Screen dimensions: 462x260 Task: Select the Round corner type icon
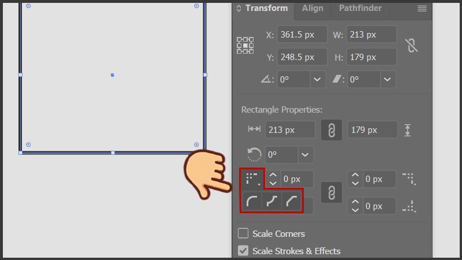pyautogui.click(x=252, y=202)
